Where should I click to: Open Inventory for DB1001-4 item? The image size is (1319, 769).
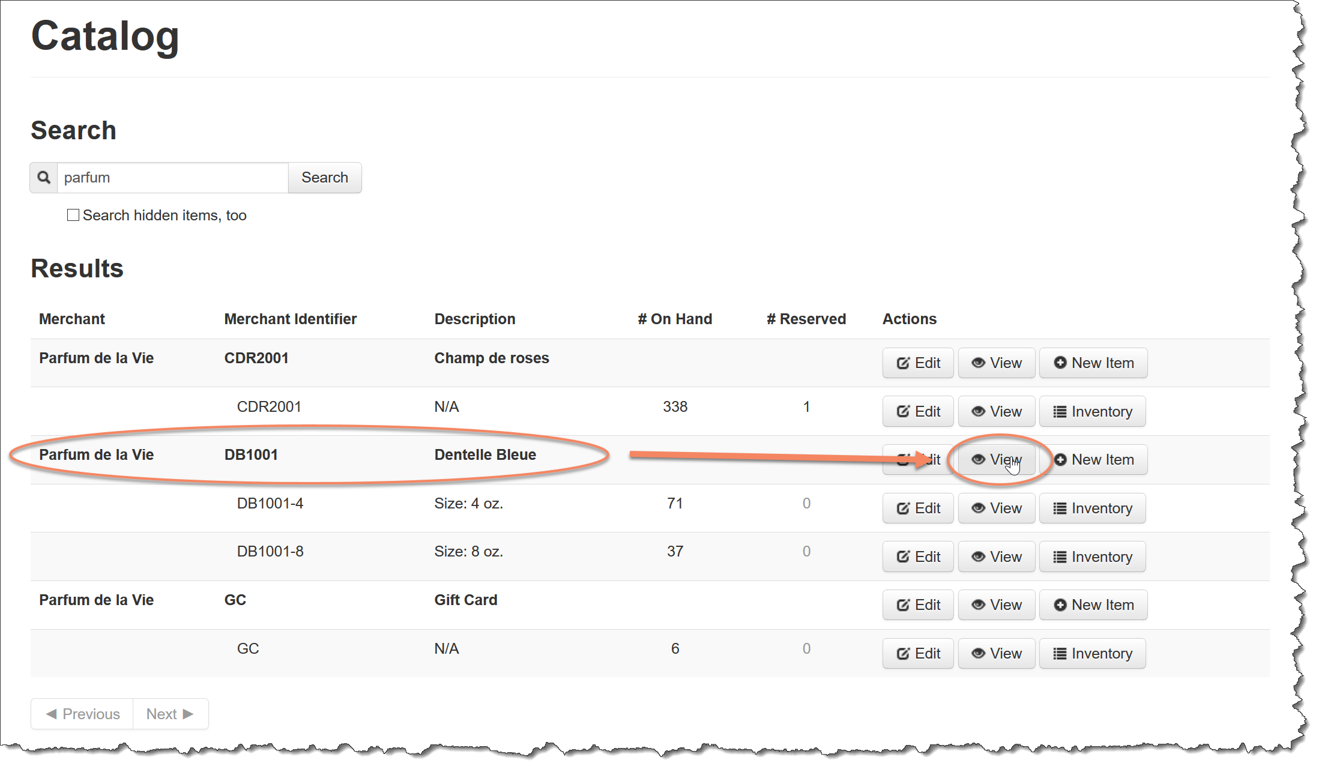click(1092, 508)
